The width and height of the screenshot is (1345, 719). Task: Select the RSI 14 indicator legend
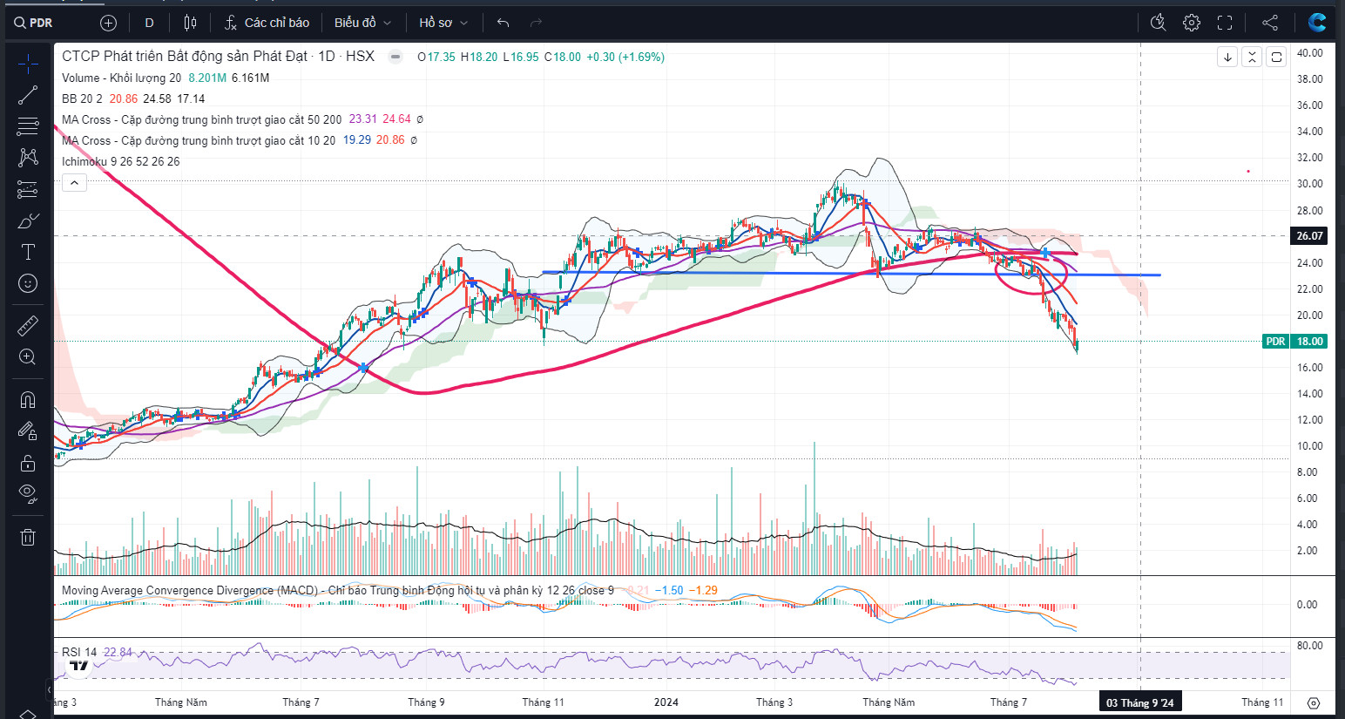(79, 652)
